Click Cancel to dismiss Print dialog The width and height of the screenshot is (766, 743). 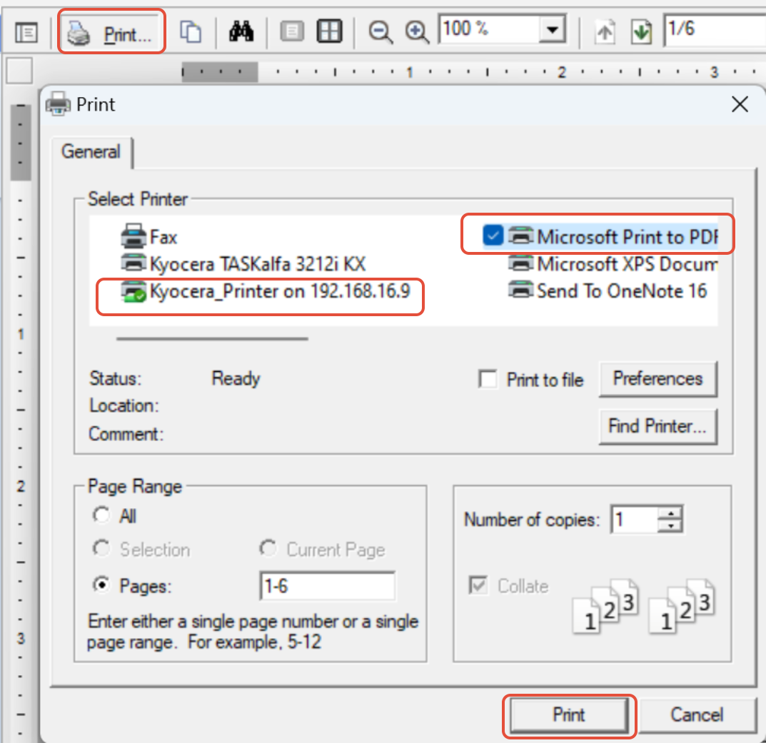click(697, 715)
